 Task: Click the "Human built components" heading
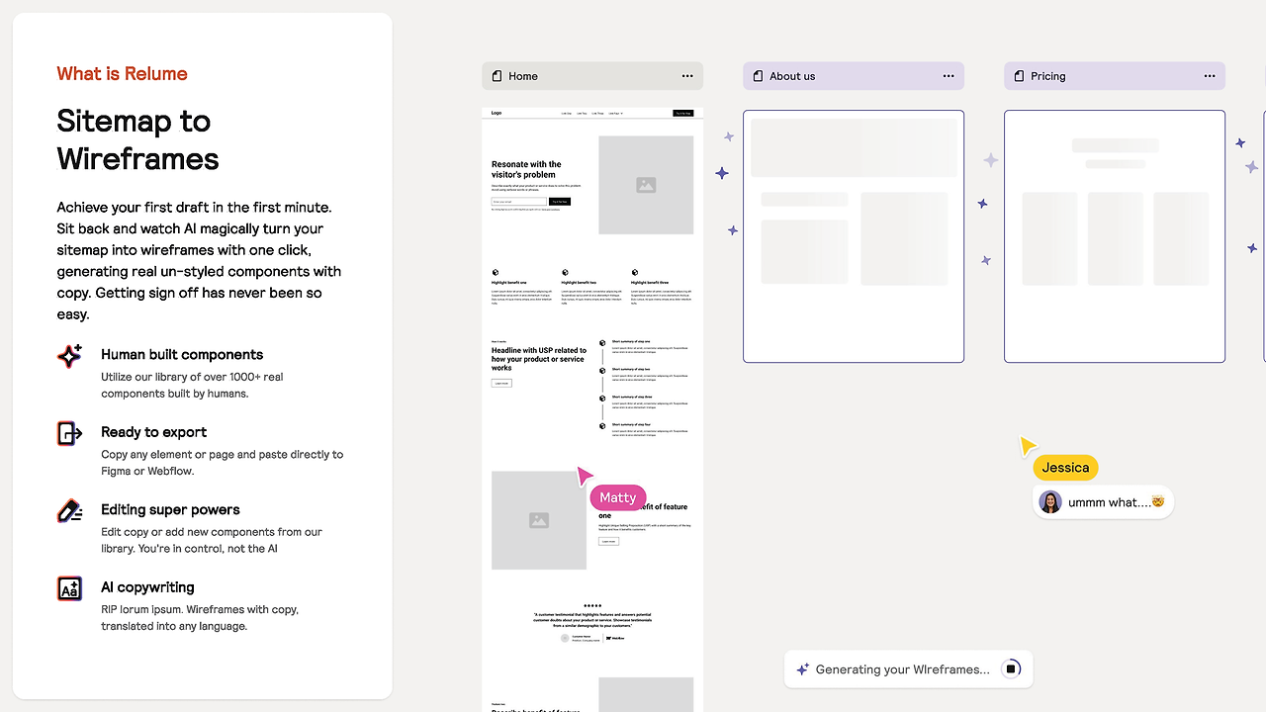pos(182,355)
